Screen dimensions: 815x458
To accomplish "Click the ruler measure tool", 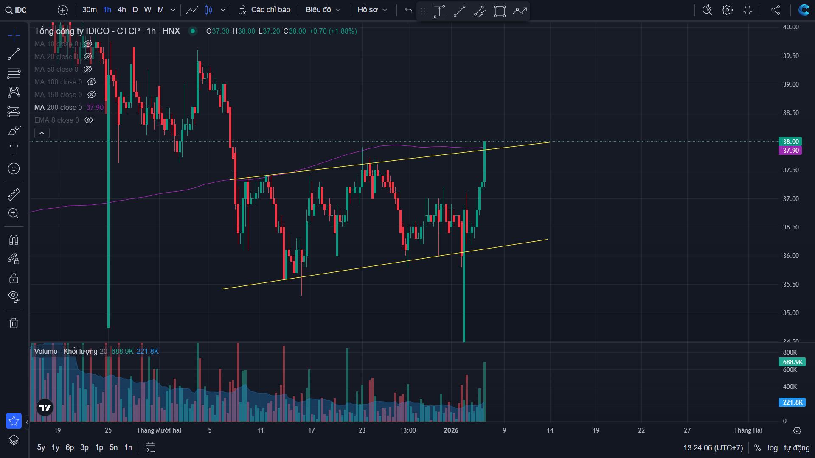I will tap(14, 194).
